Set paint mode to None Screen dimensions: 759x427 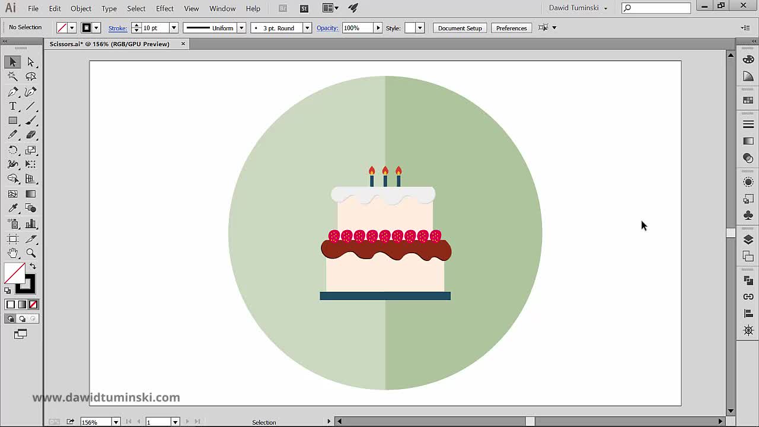coord(33,304)
